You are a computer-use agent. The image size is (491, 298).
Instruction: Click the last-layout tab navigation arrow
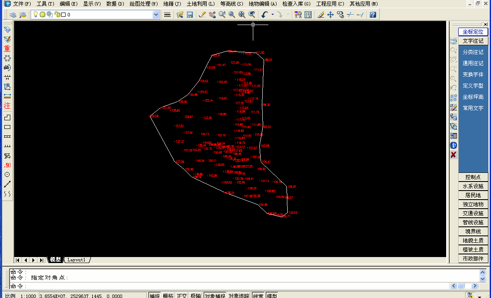pyautogui.click(x=42, y=260)
